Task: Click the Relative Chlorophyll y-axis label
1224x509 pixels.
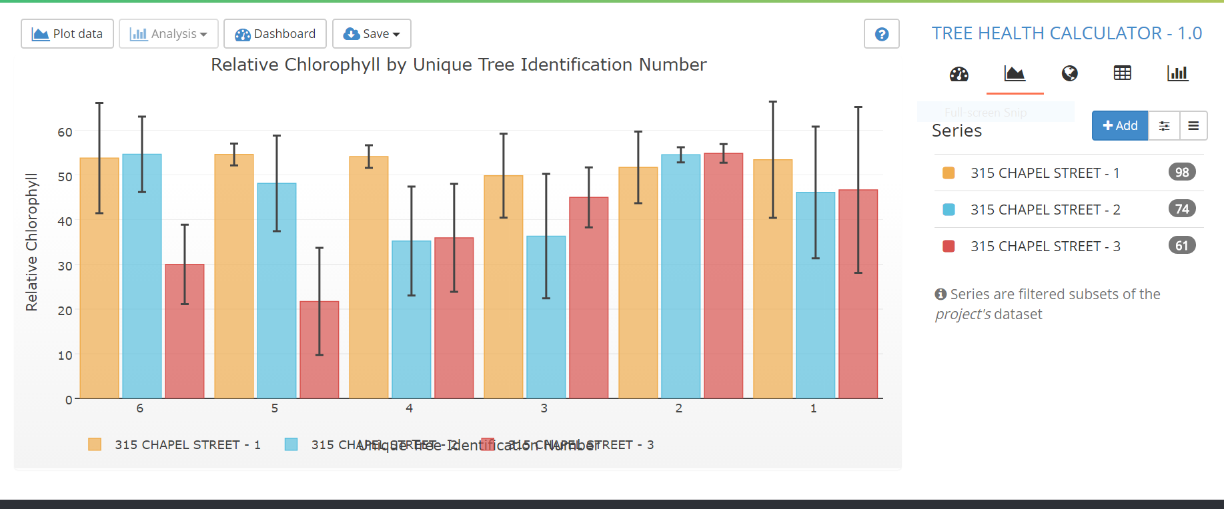Action: [x=31, y=242]
